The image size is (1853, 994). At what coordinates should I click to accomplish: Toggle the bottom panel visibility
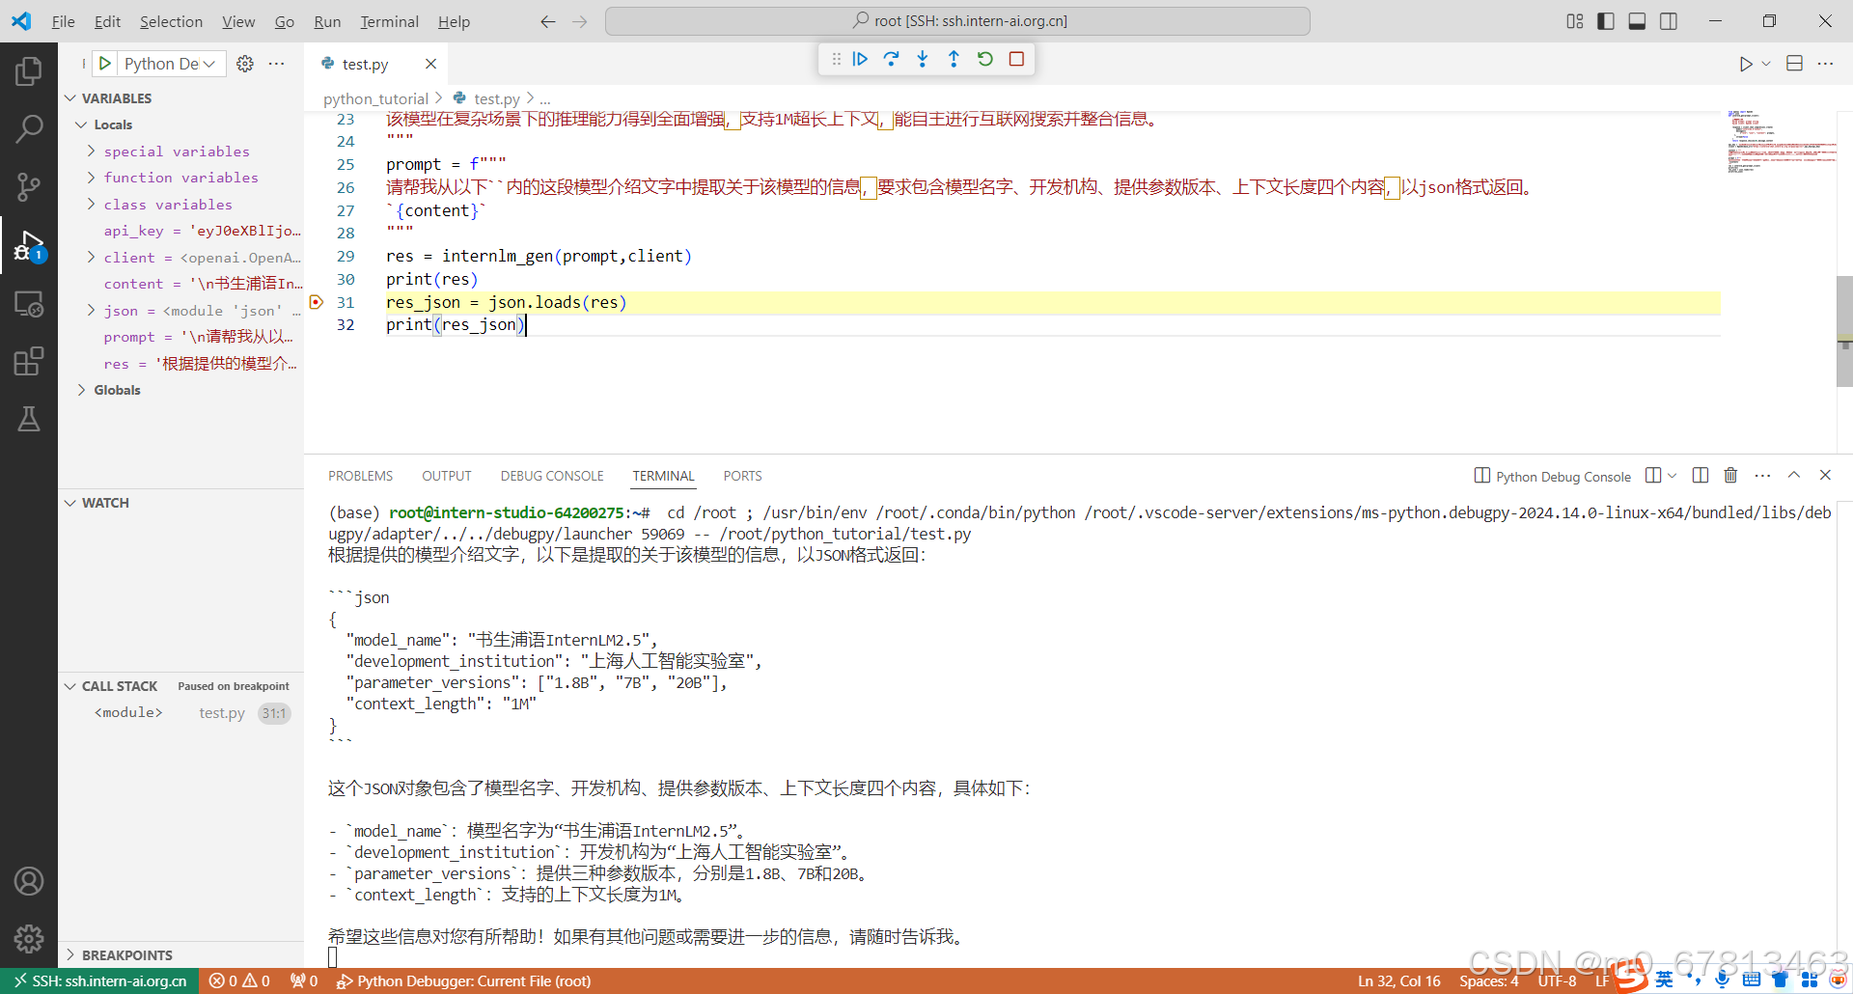(1637, 20)
